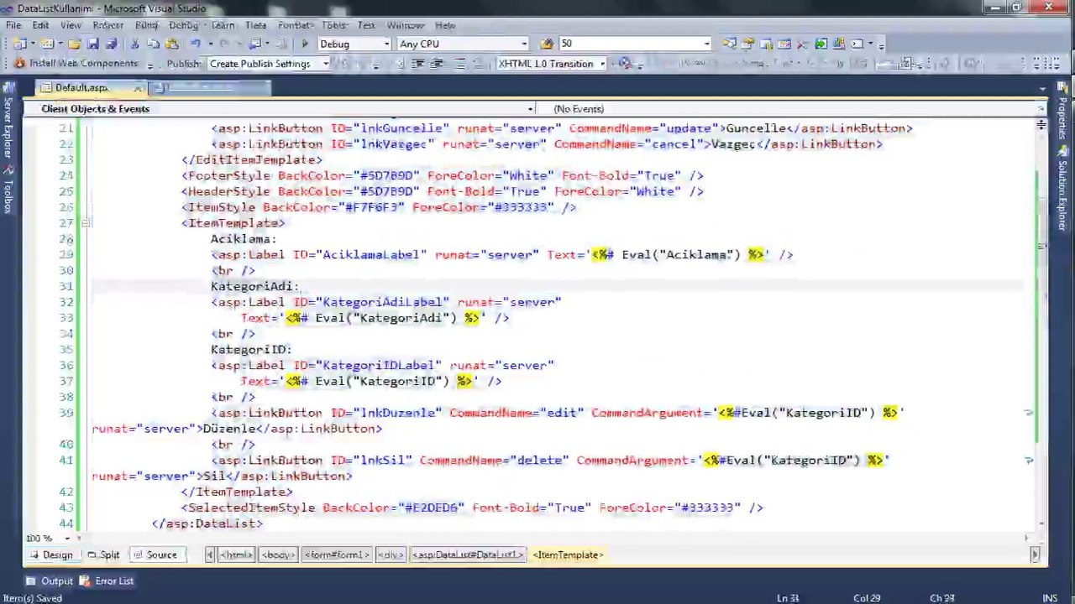Open the Properties Window toolbar icon
The height and width of the screenshot is (604, 1075).
tap(747, 44)
